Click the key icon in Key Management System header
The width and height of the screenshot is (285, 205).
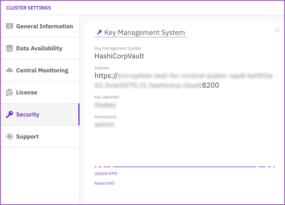[100, 32]
